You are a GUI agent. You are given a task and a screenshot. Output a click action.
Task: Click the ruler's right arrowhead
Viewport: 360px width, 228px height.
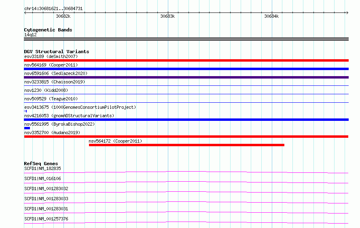347,13
